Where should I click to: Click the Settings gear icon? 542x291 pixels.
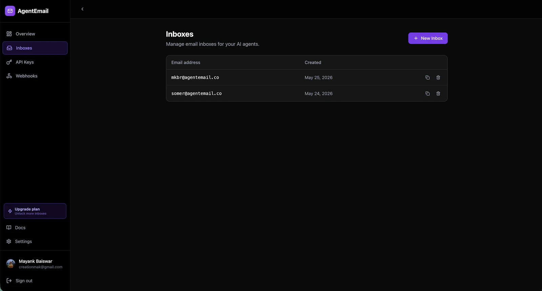click(9, 241)
